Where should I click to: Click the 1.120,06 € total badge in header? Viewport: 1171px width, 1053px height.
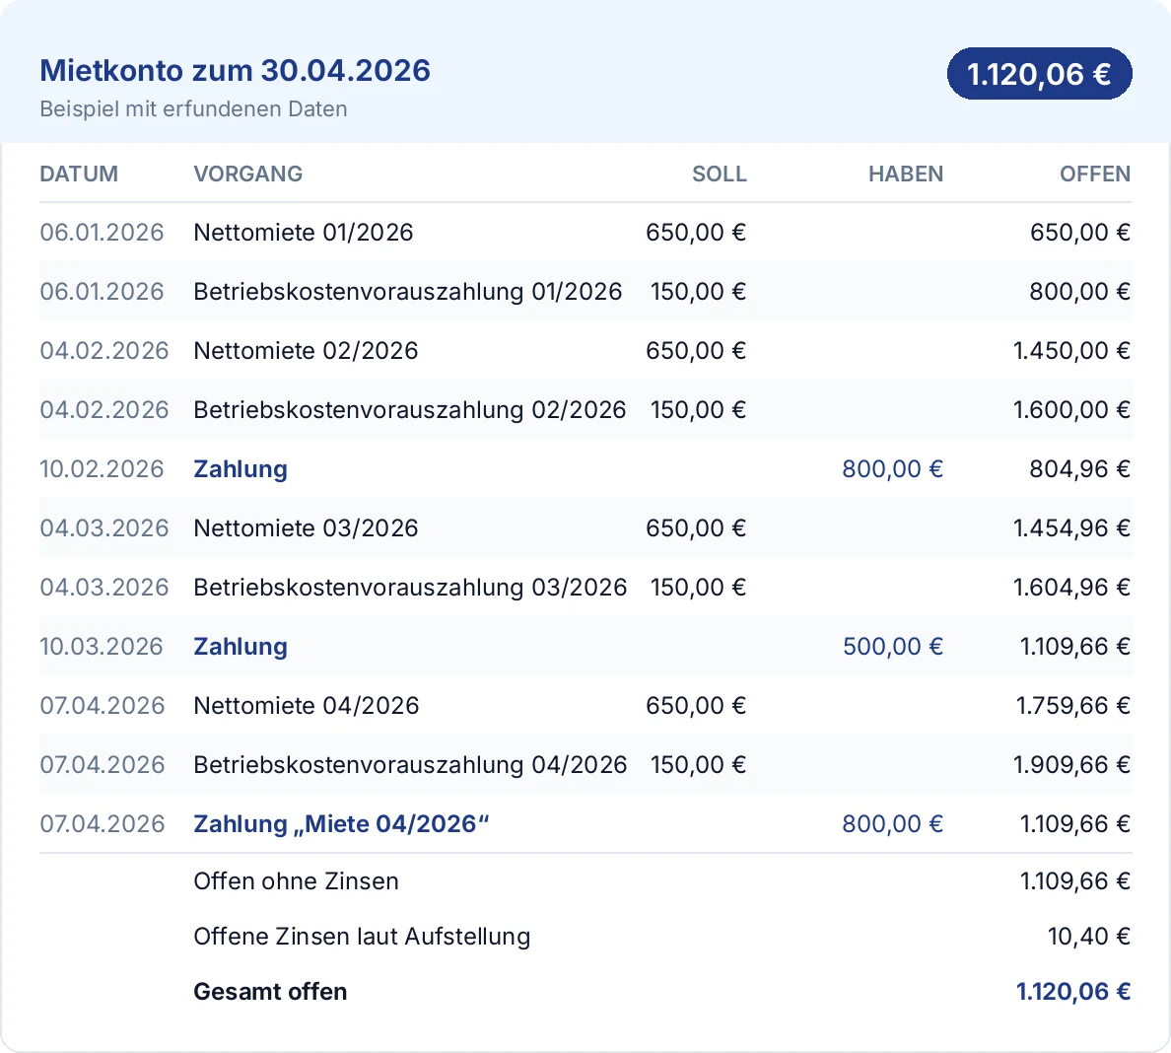point(1039,73)
